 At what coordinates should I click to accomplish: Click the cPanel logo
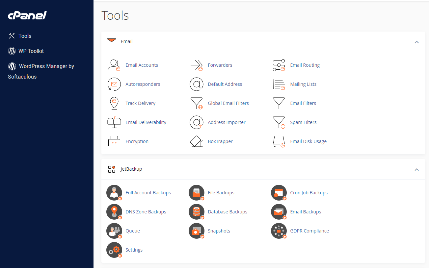point(27,15)
